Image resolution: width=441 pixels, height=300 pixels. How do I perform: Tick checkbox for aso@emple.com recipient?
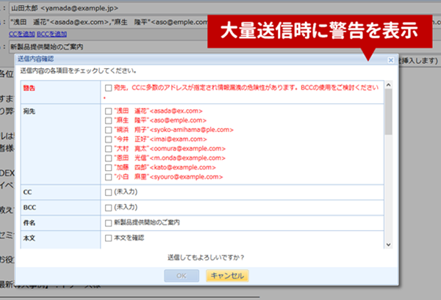[108, 120]
